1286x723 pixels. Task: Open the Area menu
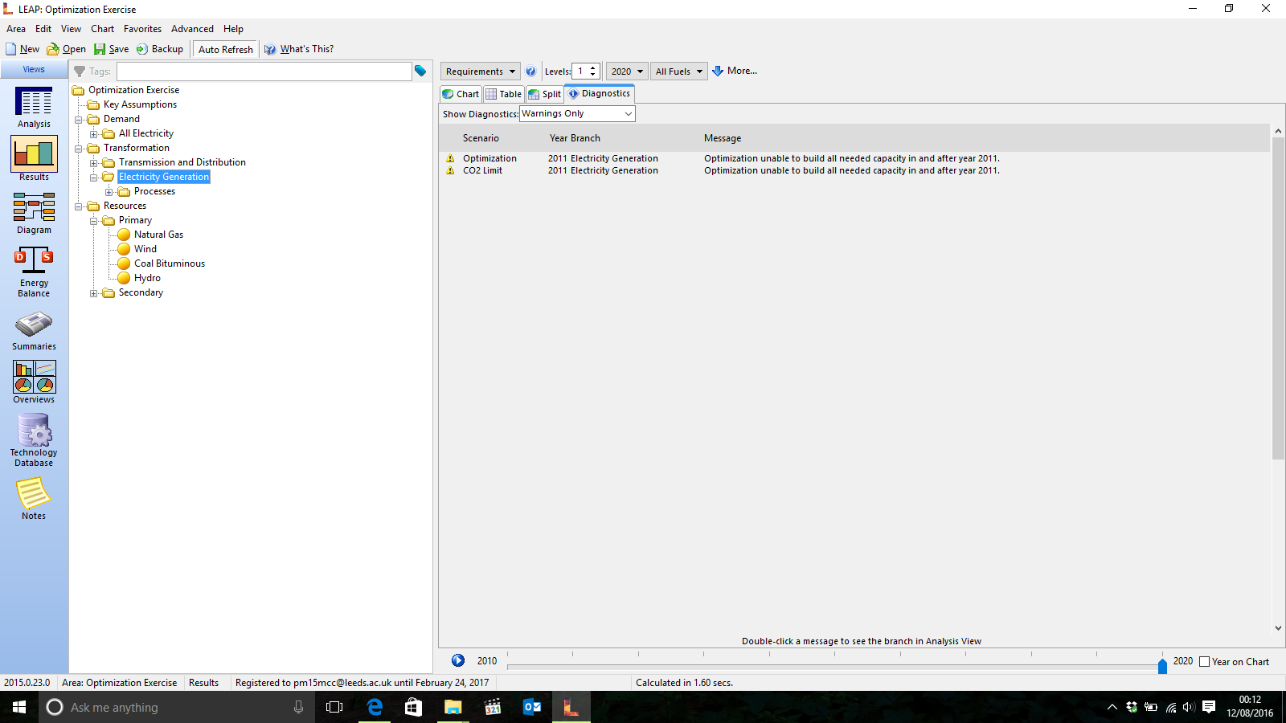tap(16, 29)
